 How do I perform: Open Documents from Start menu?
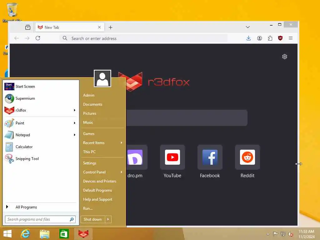(92, 104)
